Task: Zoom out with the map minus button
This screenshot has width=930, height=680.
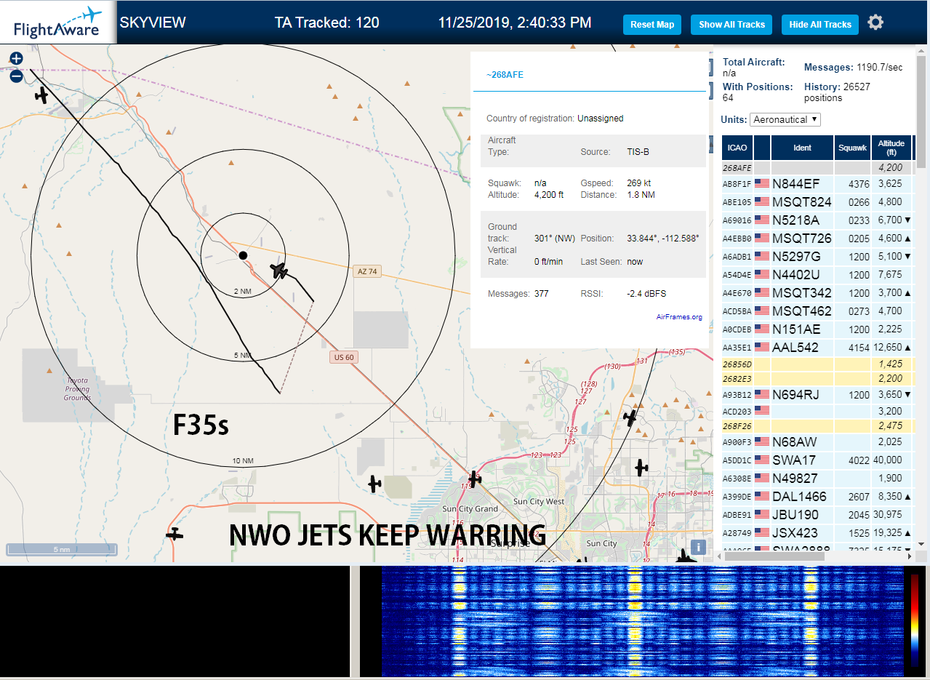Action: pyautogui.click(x=16, y=76)
